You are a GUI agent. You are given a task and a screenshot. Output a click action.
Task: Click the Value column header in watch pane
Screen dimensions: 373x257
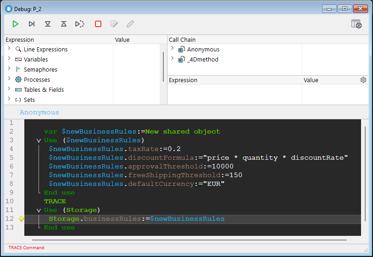coord(122,40)
